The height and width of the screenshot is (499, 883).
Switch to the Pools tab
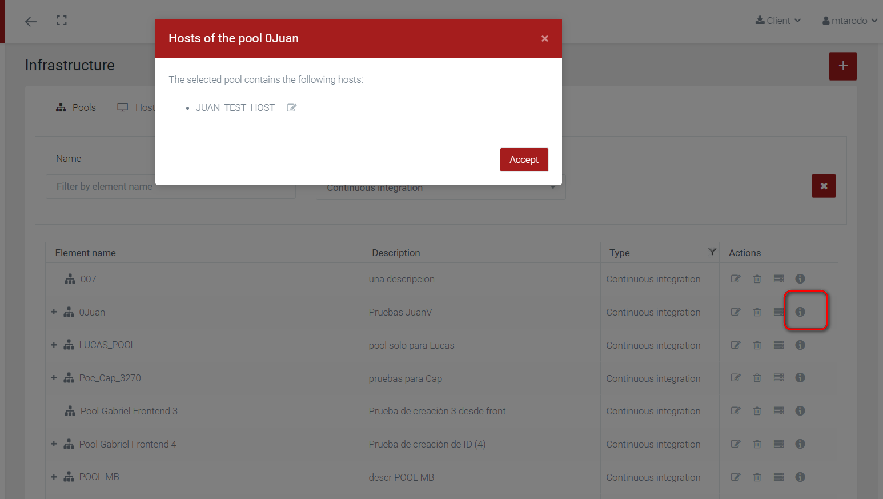point(76,107)
